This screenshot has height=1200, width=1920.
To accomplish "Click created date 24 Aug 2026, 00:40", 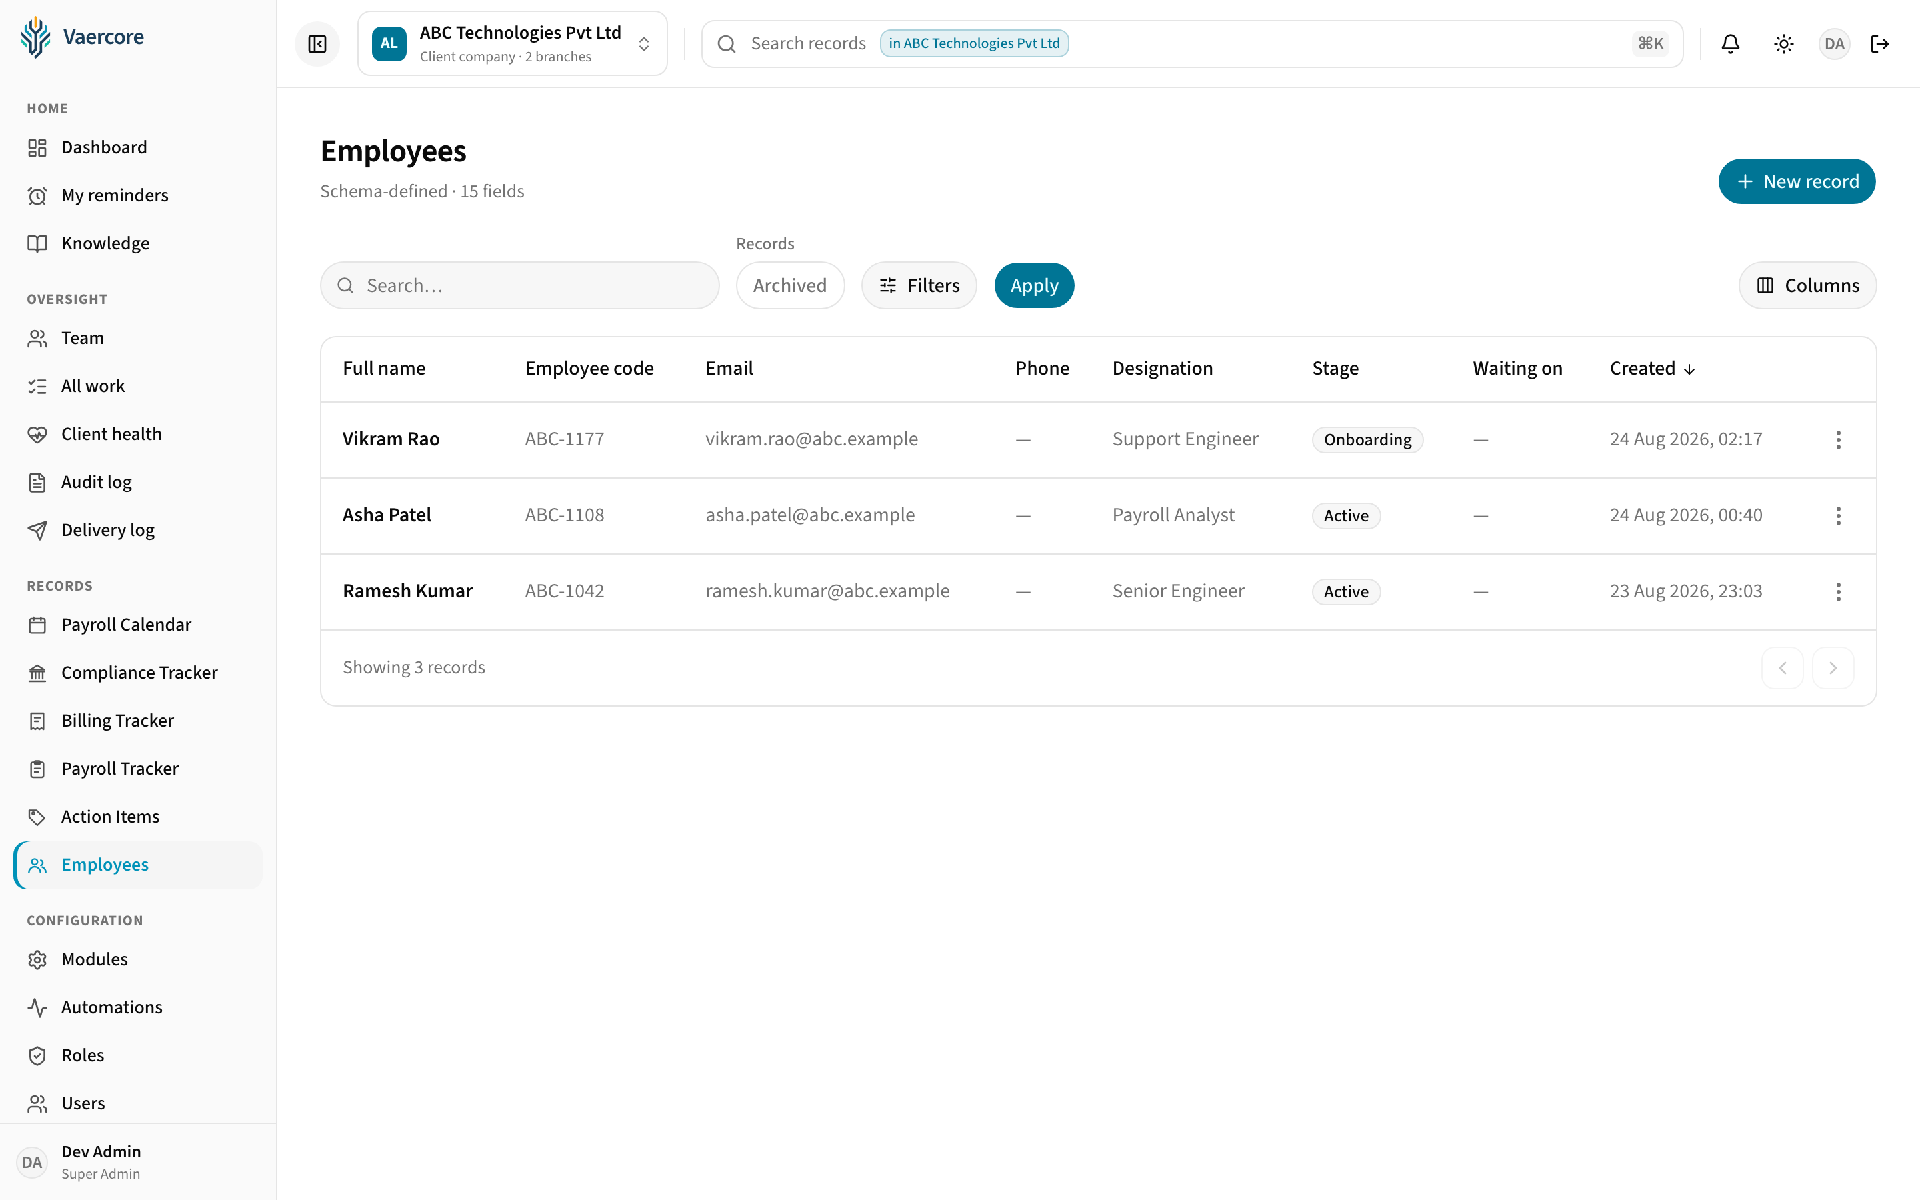I will (1685, 515).
